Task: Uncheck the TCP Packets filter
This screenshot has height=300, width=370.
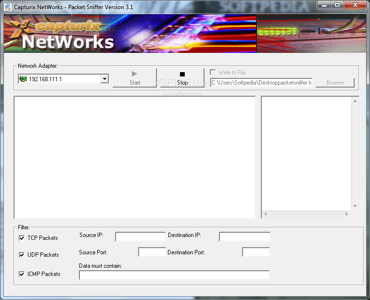Action: (22, 238)
